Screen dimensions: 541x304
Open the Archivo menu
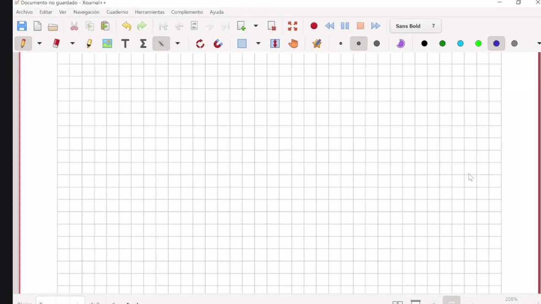[x=24, y=12]
